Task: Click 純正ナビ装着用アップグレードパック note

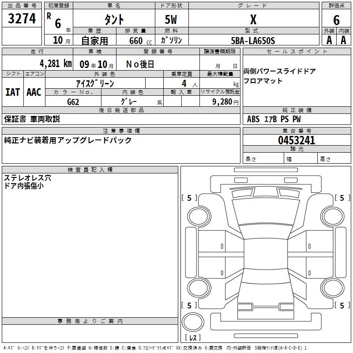Action: [68, 140]
